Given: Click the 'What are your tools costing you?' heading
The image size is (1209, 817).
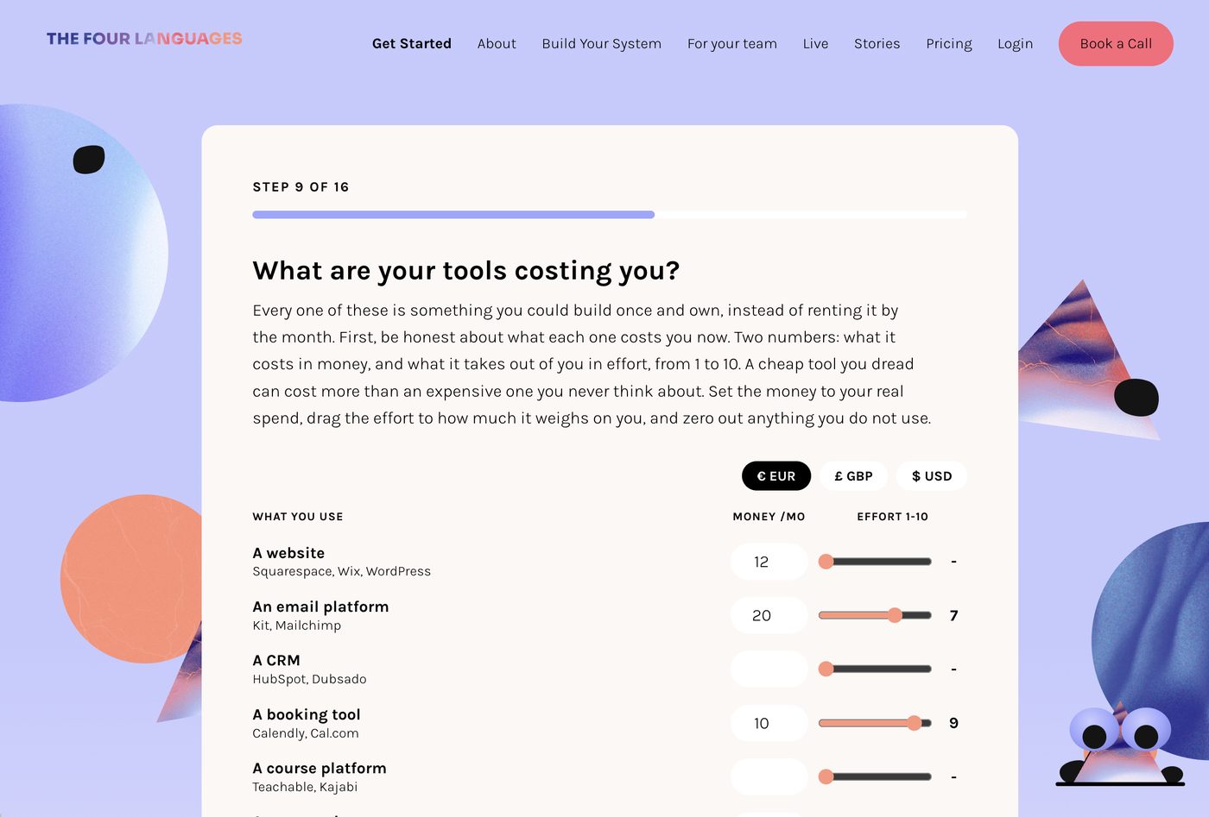Looking at the screenshot, I should coord(466,271).
